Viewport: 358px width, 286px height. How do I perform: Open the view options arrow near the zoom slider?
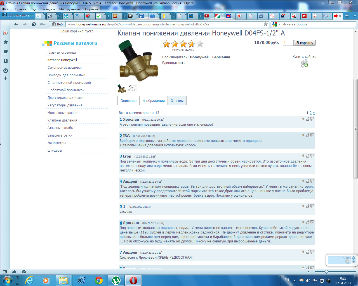[x=308, y=272]
